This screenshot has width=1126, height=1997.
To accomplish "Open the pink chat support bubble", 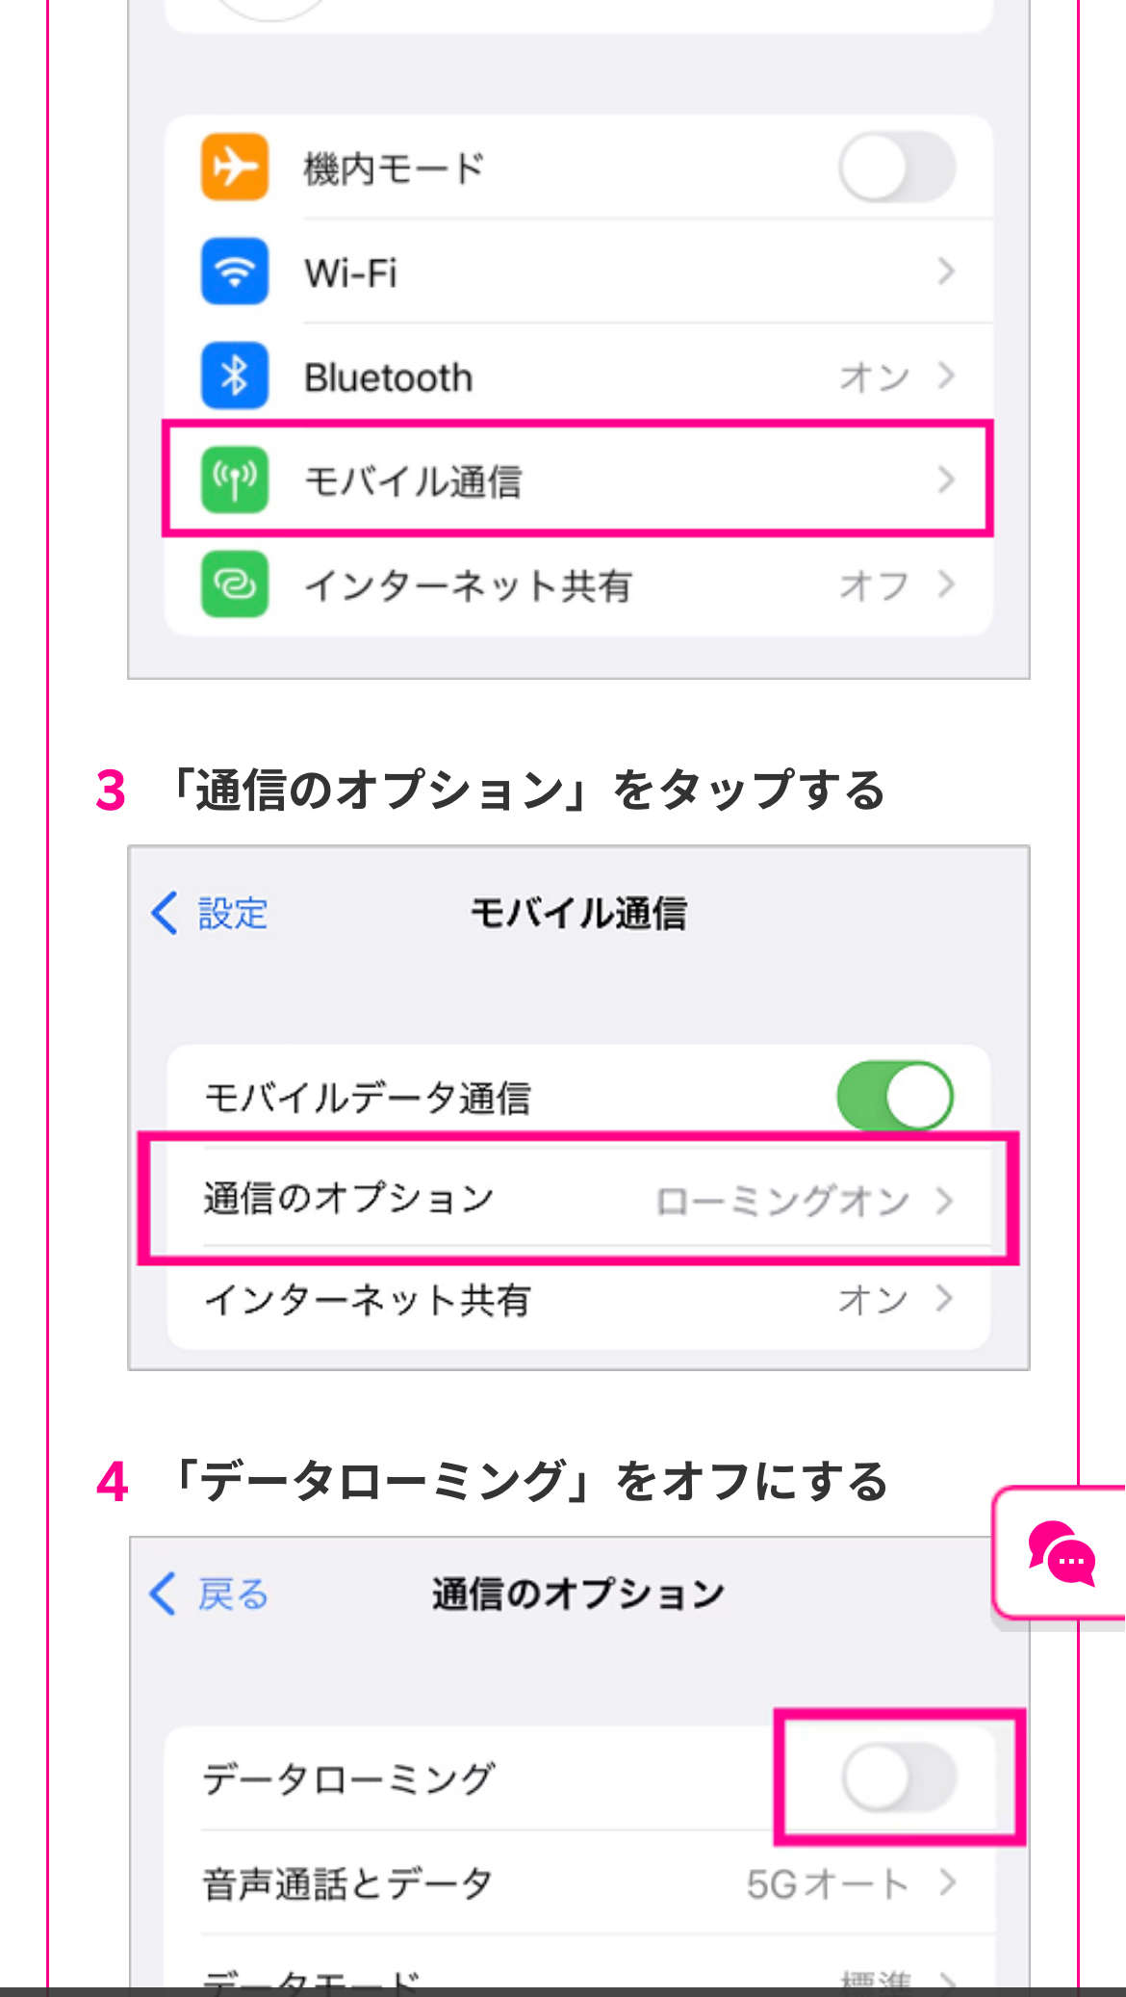I will 1062,1552.
